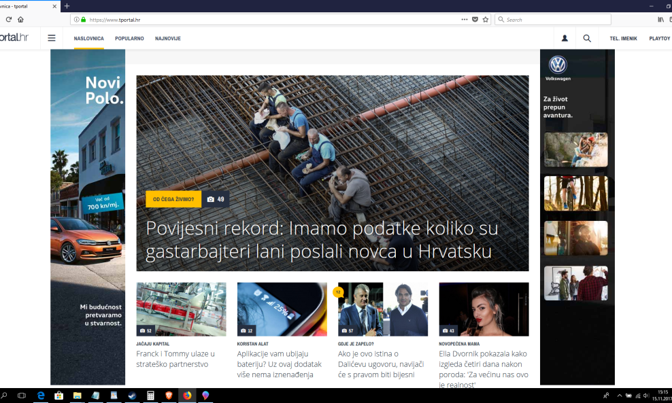View the green padlock connection details
The width and height of the screenshot is (672, 403).
[83, 20]
